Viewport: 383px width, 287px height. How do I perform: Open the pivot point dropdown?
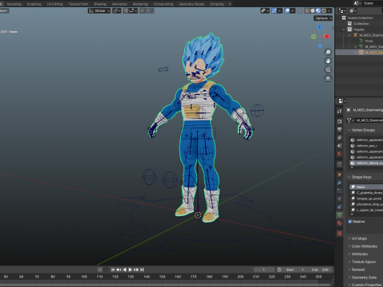pos(116,11)
